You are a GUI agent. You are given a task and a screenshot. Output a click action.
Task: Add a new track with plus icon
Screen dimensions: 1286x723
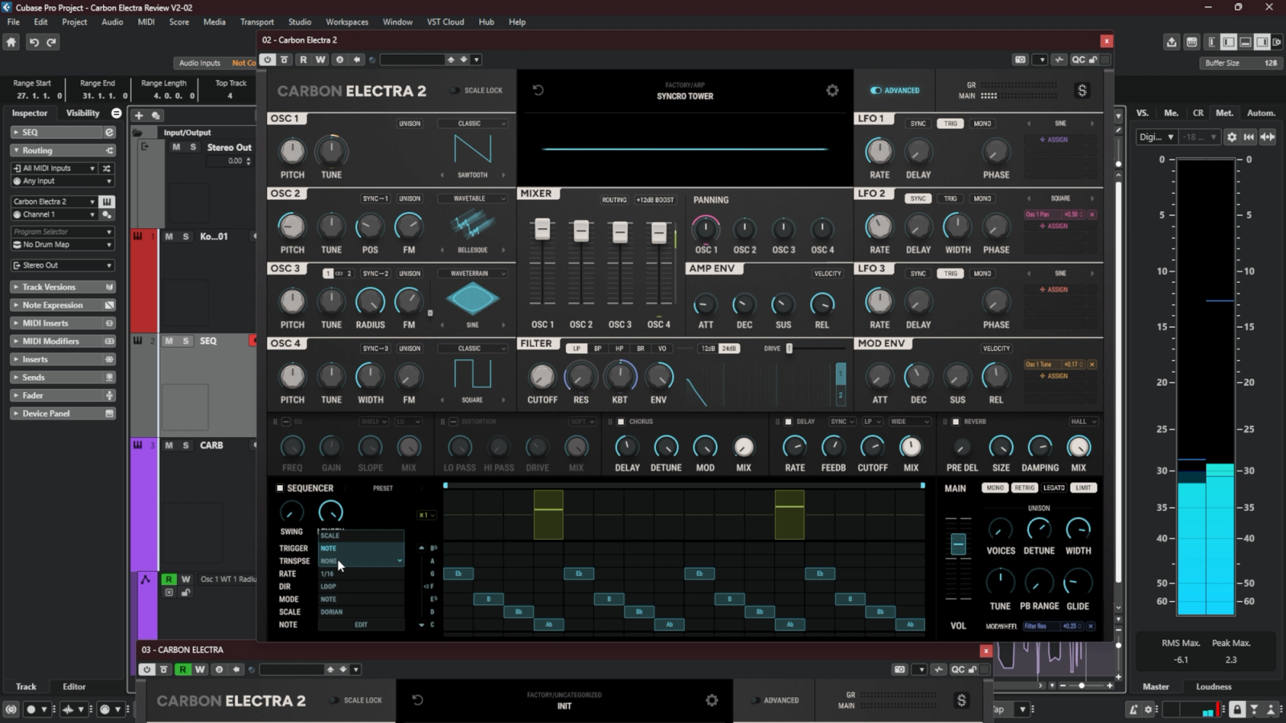[x=138, y=115]
